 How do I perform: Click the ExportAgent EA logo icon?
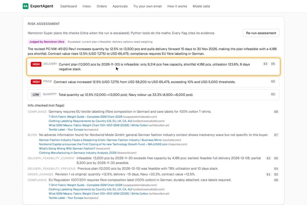26,6
